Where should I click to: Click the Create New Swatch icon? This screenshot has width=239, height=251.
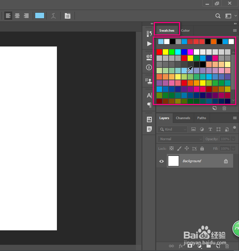click(215, 108)
